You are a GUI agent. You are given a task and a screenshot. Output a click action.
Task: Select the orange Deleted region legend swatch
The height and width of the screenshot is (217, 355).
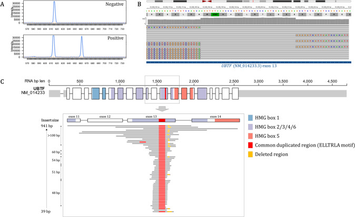point(250,154)
